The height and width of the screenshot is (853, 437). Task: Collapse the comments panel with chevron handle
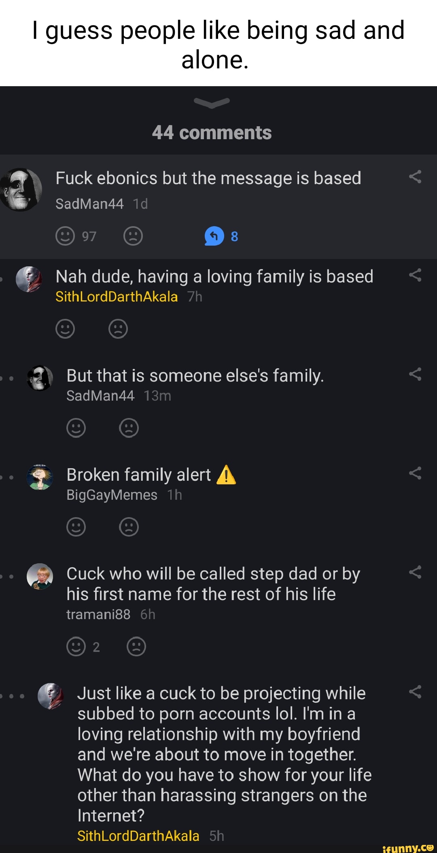coord(212,102)
